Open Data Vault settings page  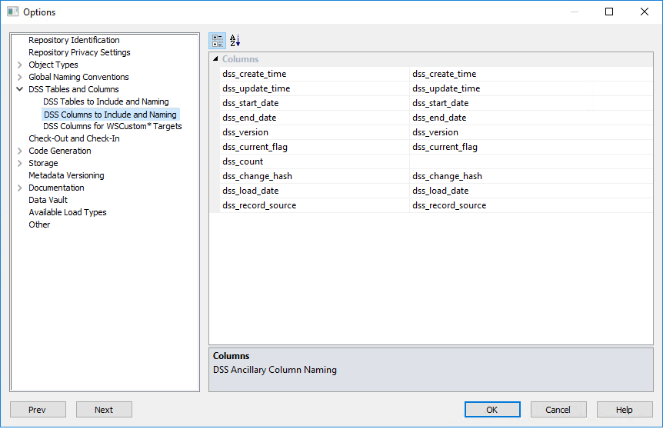(x=48, y=200)
